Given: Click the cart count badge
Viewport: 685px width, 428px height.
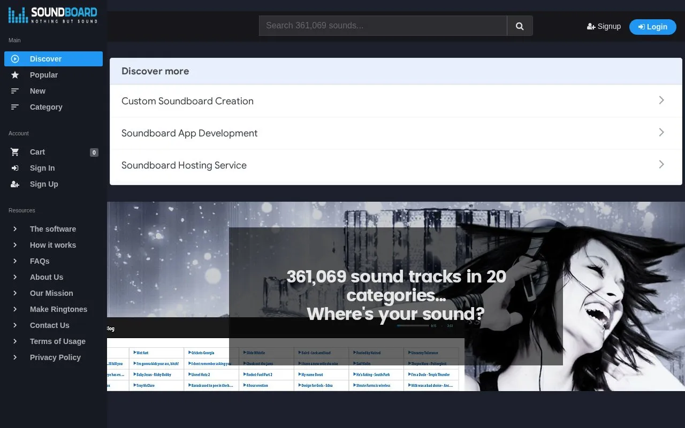Looking at the screenshot, I should click(94, 152).
